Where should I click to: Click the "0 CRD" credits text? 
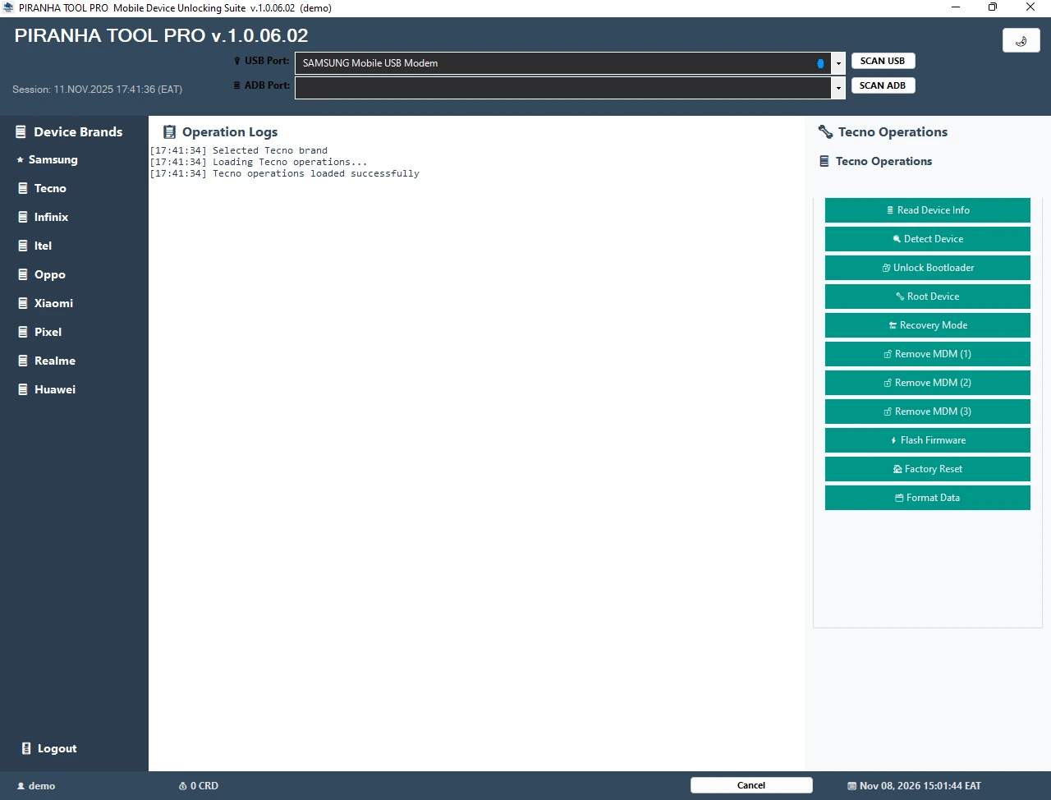(x=204, y=786)
